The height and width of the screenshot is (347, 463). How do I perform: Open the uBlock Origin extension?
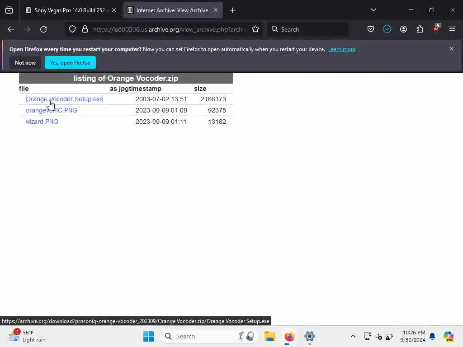point(436,28)
